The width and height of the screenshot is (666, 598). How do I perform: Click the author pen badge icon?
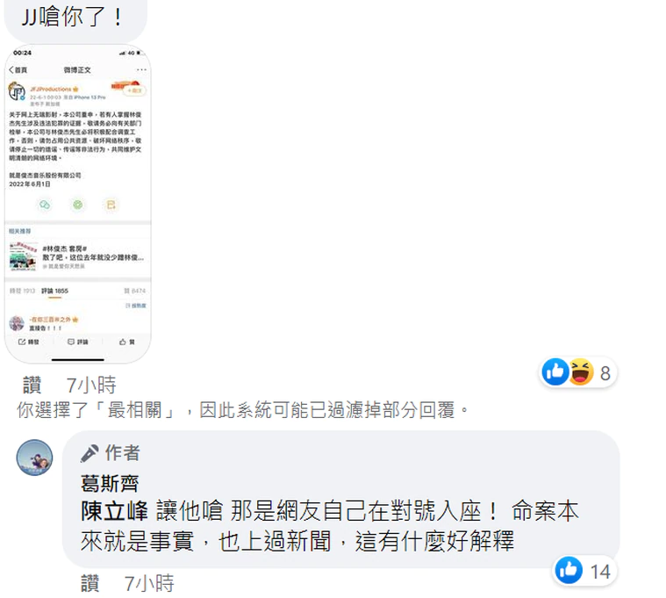click(x=90, y=453)
